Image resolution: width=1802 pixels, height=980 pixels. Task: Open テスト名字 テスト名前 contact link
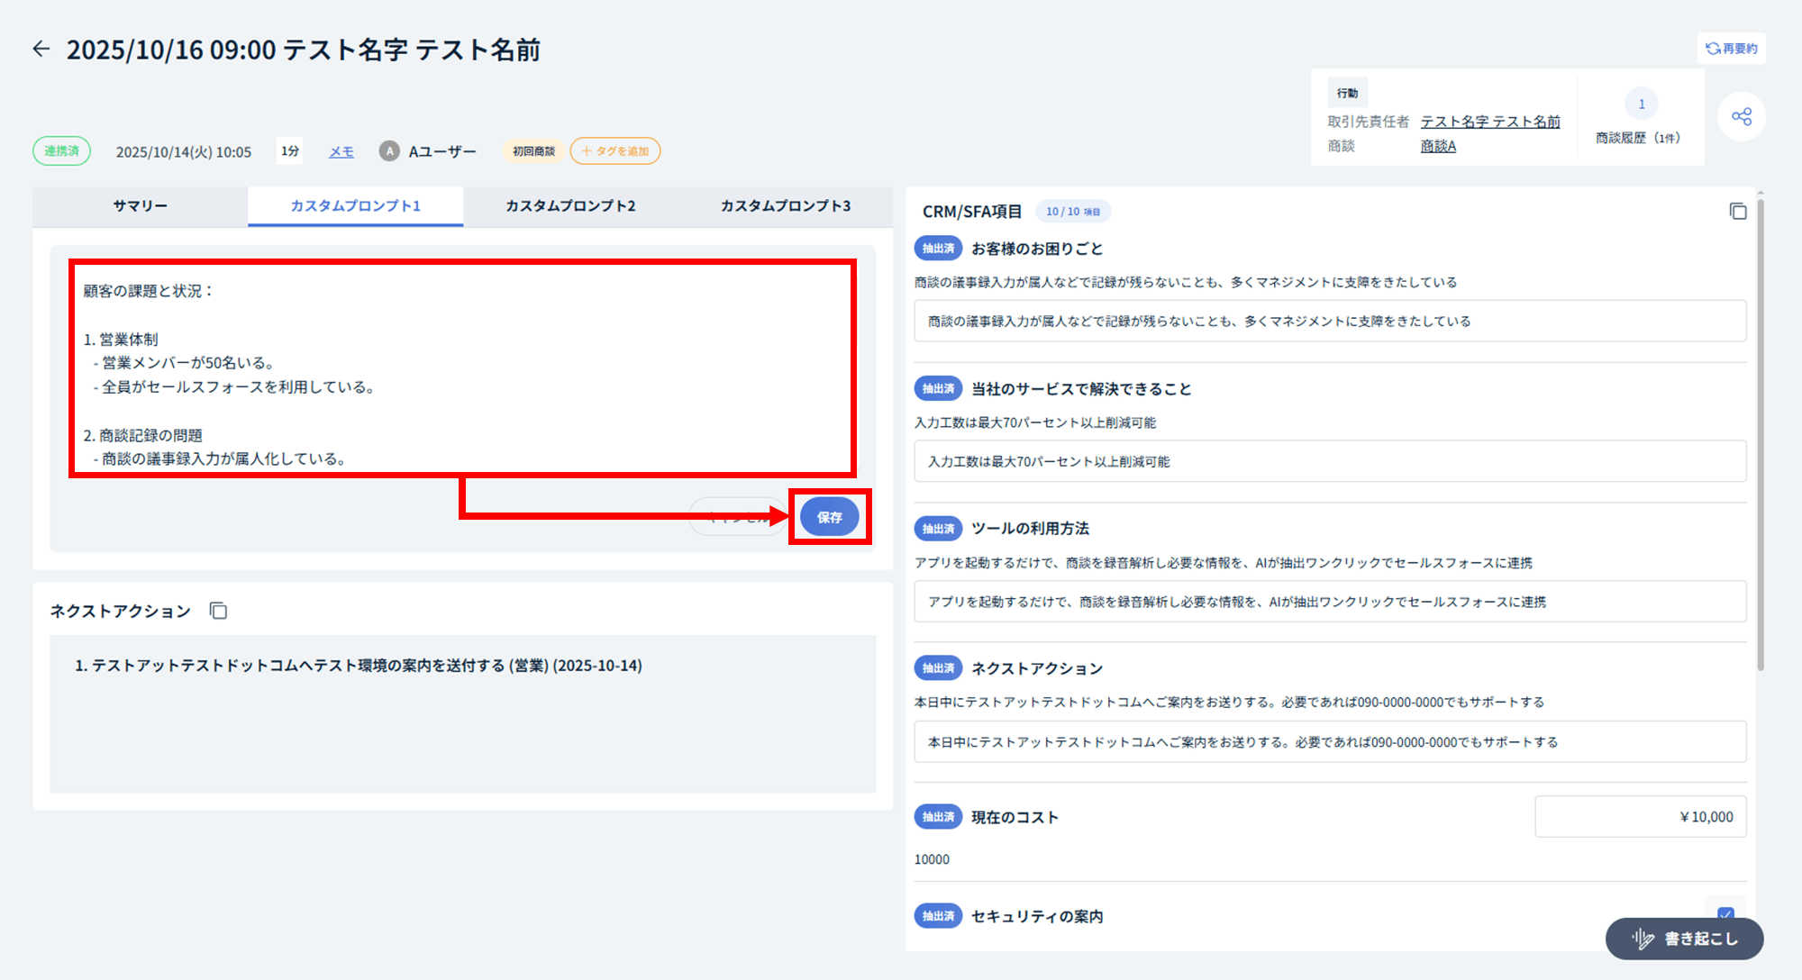coord(1489,122)
